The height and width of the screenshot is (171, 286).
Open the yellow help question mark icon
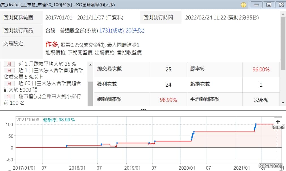coord(244,5)
